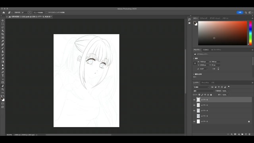Image resolution: width=254 pixels, height=143 pixels.
Task: Open the rotation angle dropdown in Properties
Action: pyautogui.click(x=207, y=69)
